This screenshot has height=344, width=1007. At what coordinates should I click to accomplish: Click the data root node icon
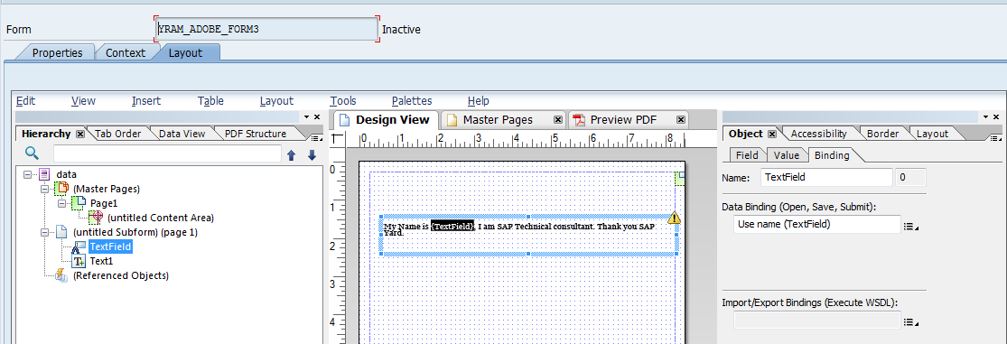click(44, 174)
